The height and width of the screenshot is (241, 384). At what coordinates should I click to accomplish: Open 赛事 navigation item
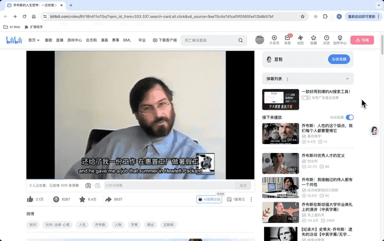116,40
